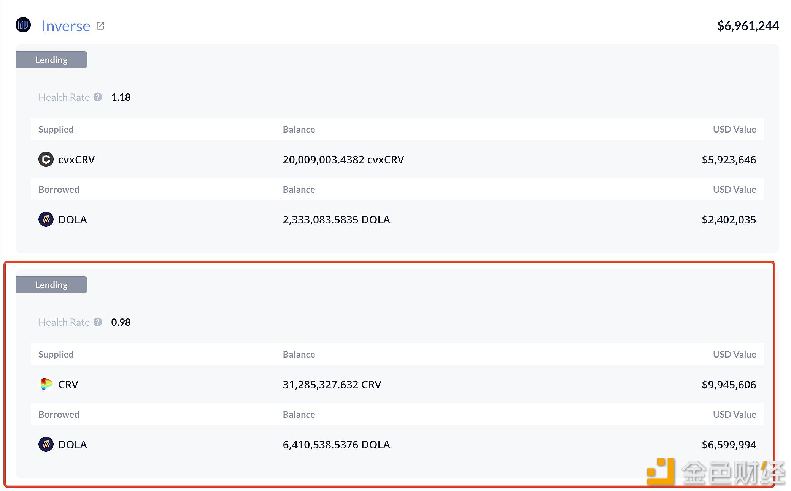791x491 pixels.
Task: Click the cvxCRV token name
Action: pyautogui.click(x=76, y=160)
